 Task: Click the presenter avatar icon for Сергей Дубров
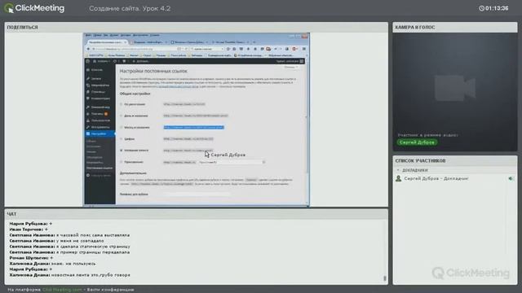click(x=399, y=179)
